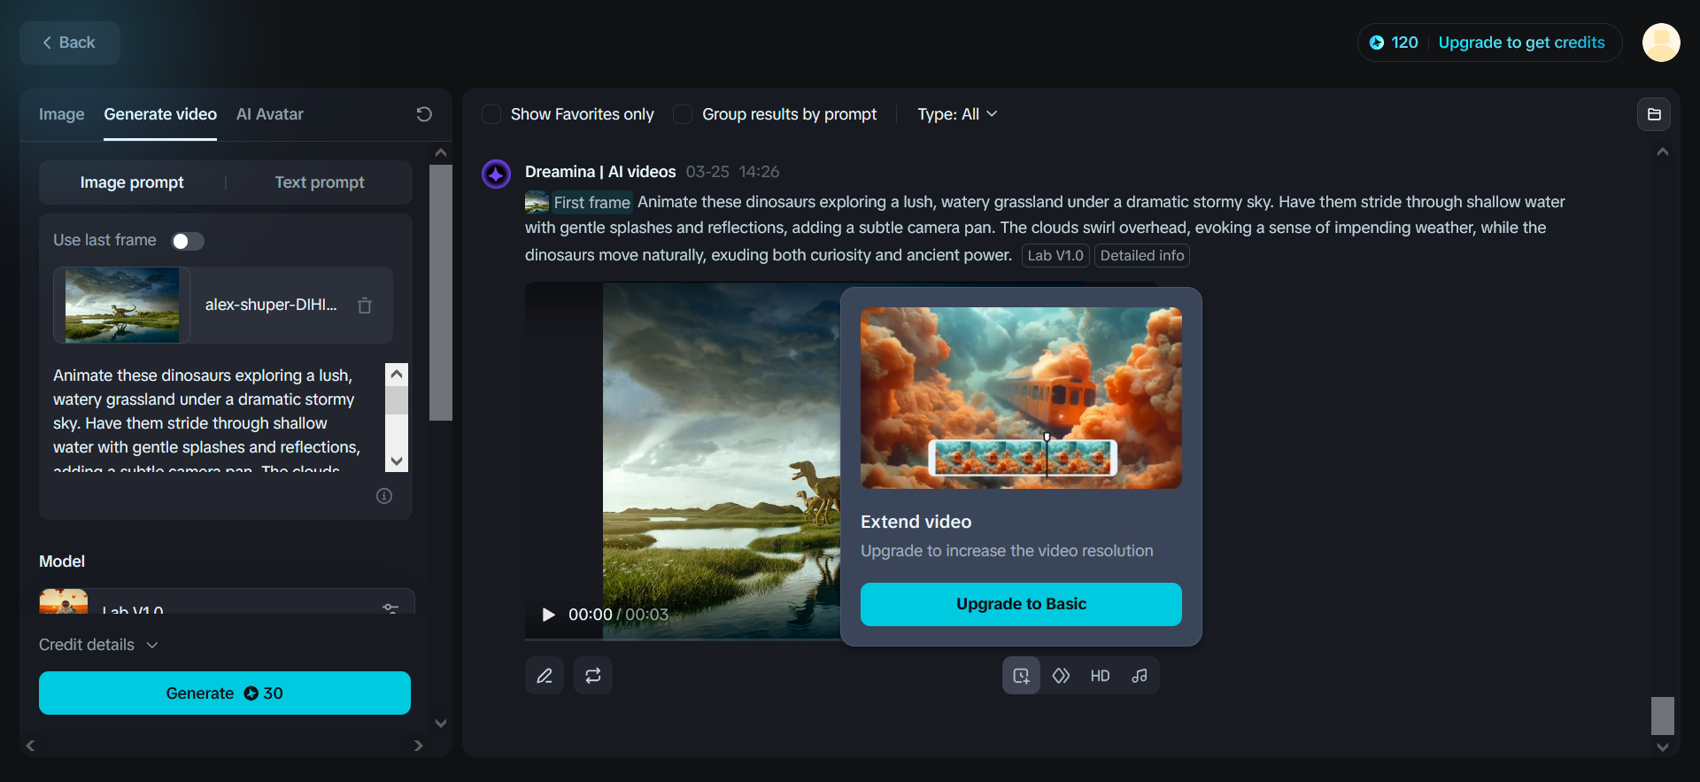The image size is (1700, 782).
Task: Click the credits coin icon showing 120
Action: pyautogui.click(x=1377, y=43)
